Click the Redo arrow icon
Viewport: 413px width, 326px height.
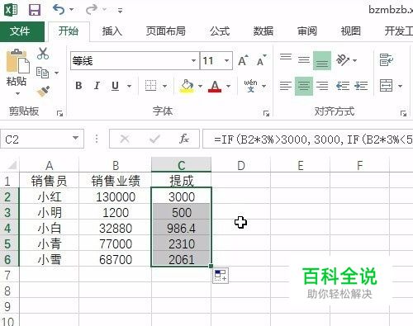pos(92,10)
